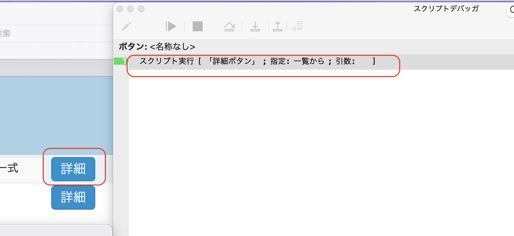Continue script execution with the play icon
The image size is (514, 236).
coord(171,26)
